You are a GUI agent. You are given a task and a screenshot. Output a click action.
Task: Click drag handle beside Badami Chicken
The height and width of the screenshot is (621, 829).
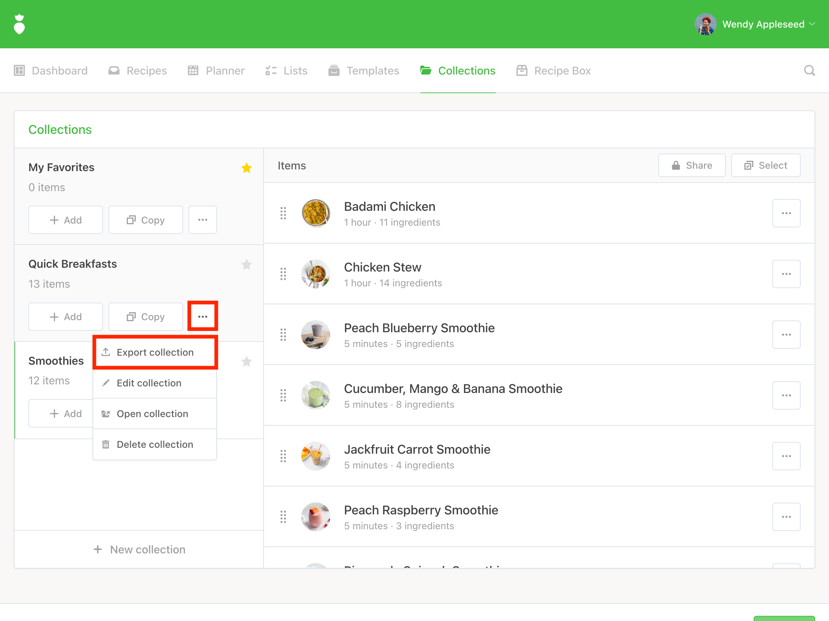283,213
